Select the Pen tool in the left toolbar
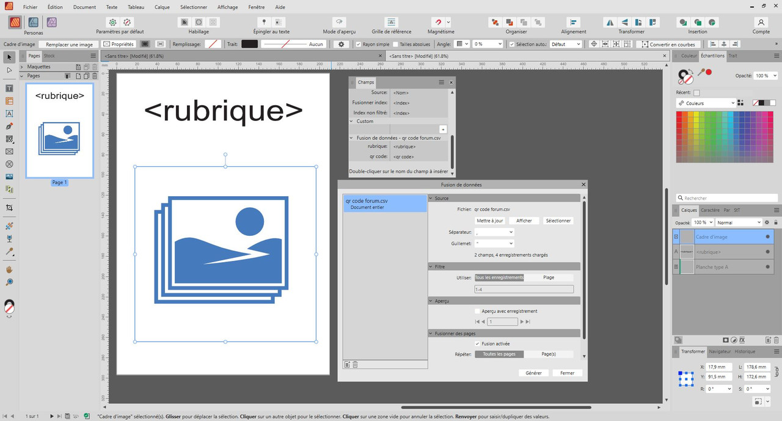 click(9, 126)
